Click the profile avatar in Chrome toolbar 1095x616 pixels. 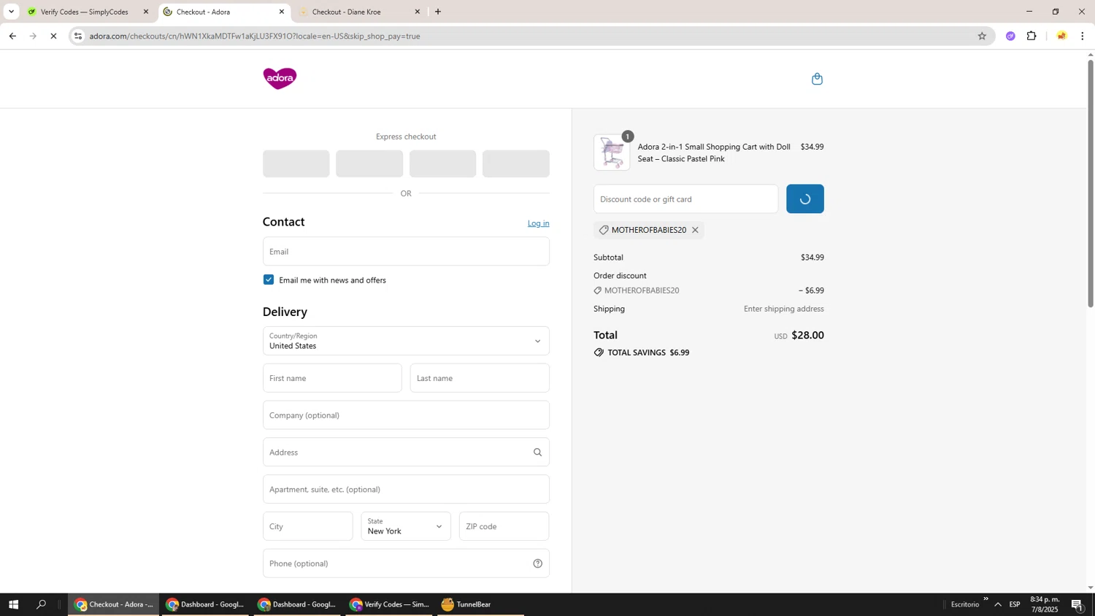pyautogui.click(x=1061, y=36)
